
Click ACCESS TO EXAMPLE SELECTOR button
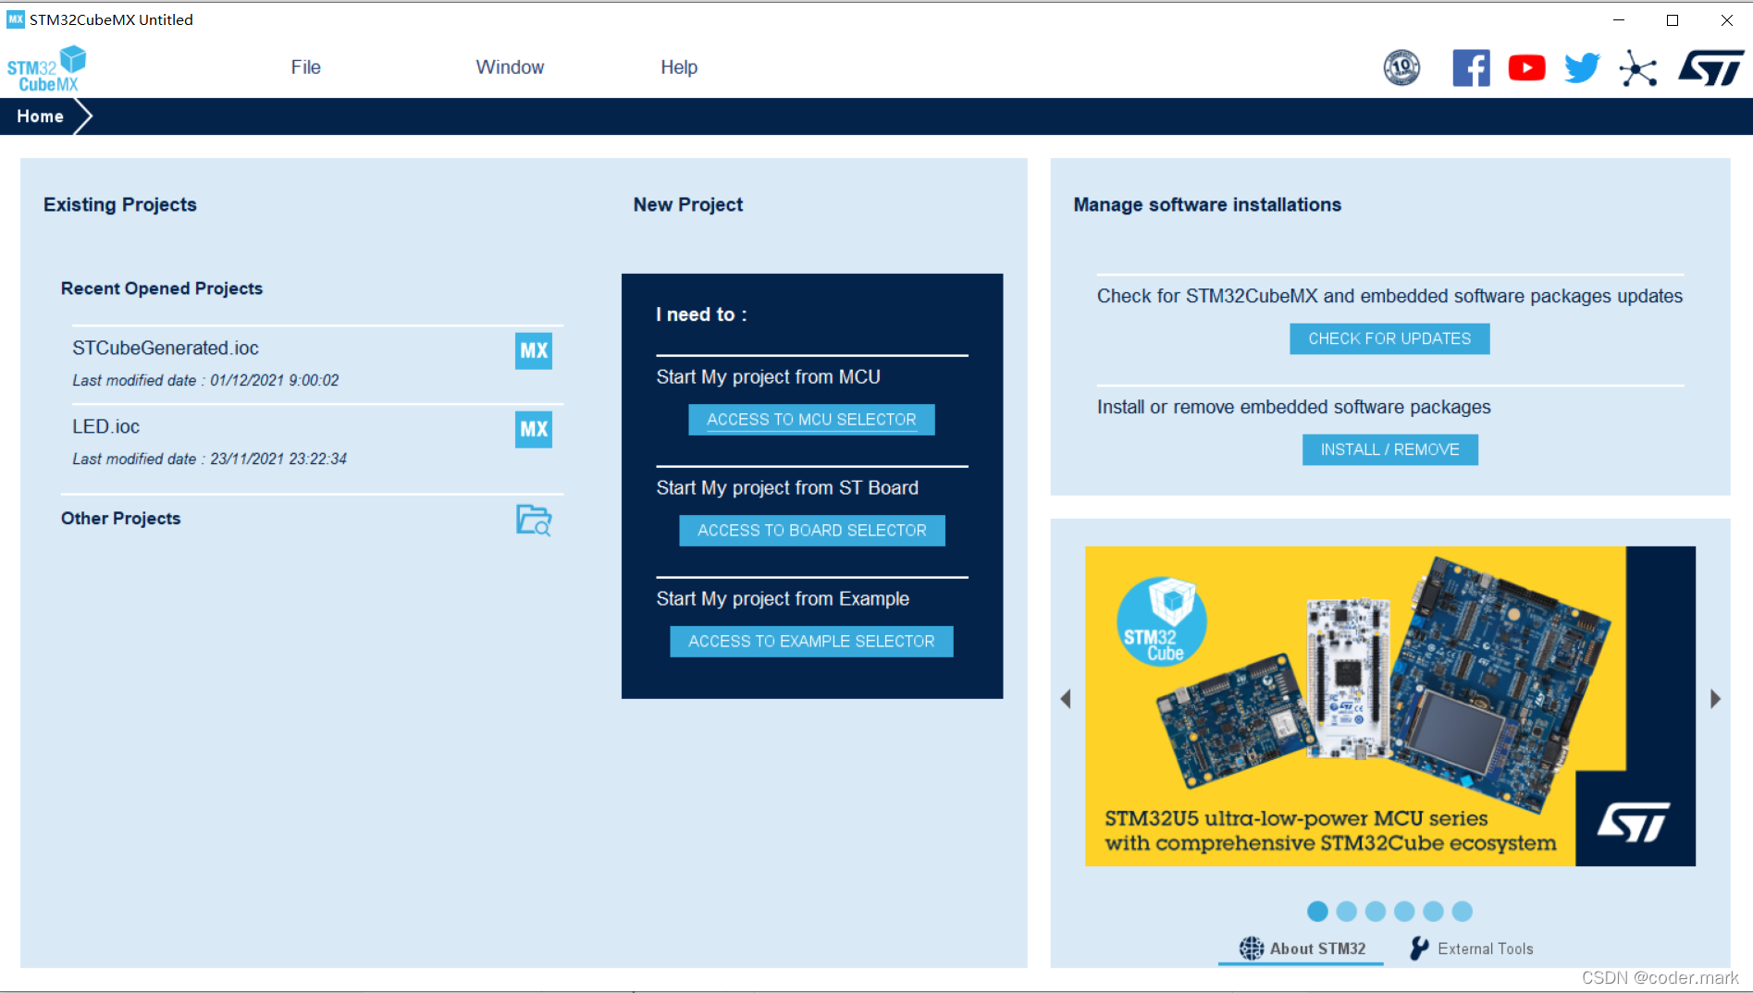coord(811,642)
